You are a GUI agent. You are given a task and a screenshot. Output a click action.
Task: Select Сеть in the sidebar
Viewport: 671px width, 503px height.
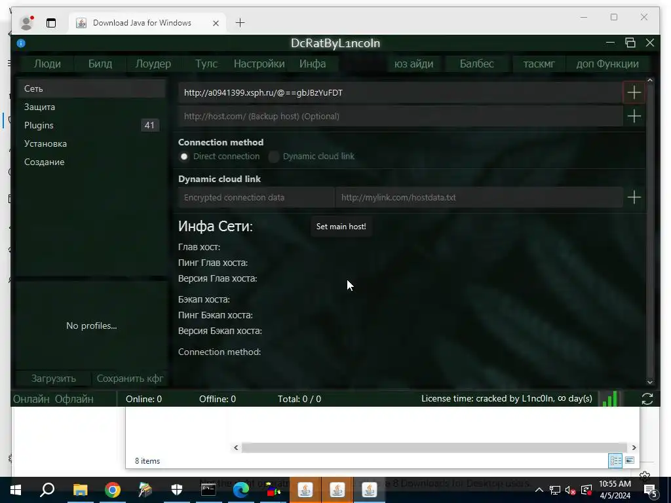92,88
